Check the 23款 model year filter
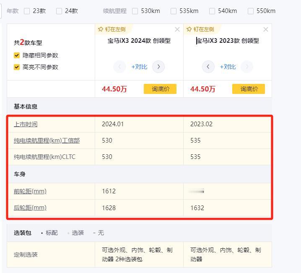This screenshot has width=301, height=273. point(27,11)
